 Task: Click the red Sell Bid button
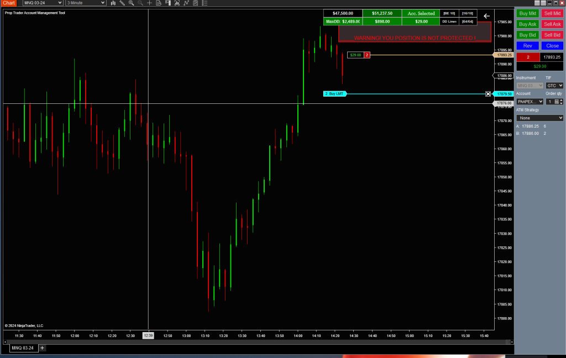click(552, 34)
